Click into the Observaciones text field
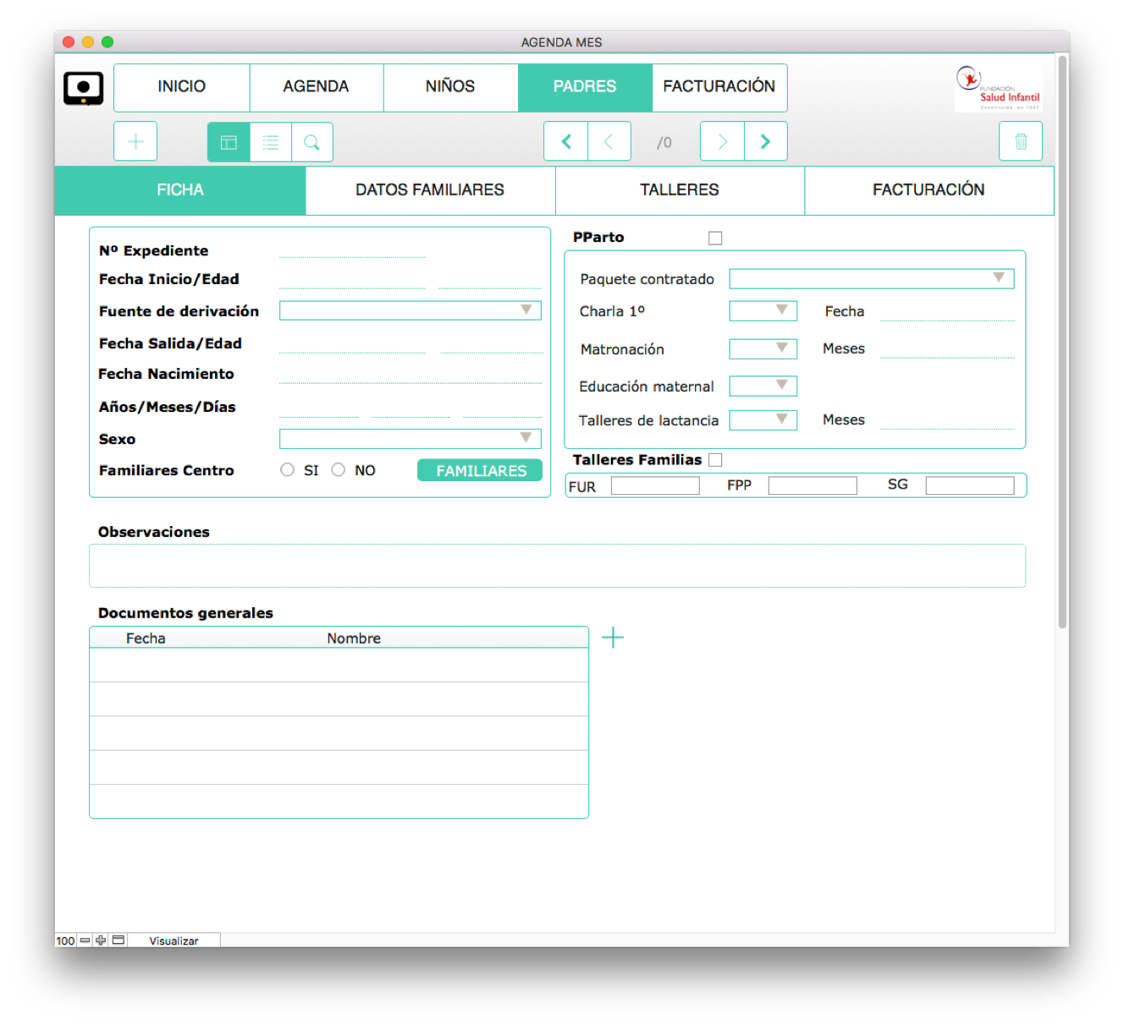 (557, 566)
